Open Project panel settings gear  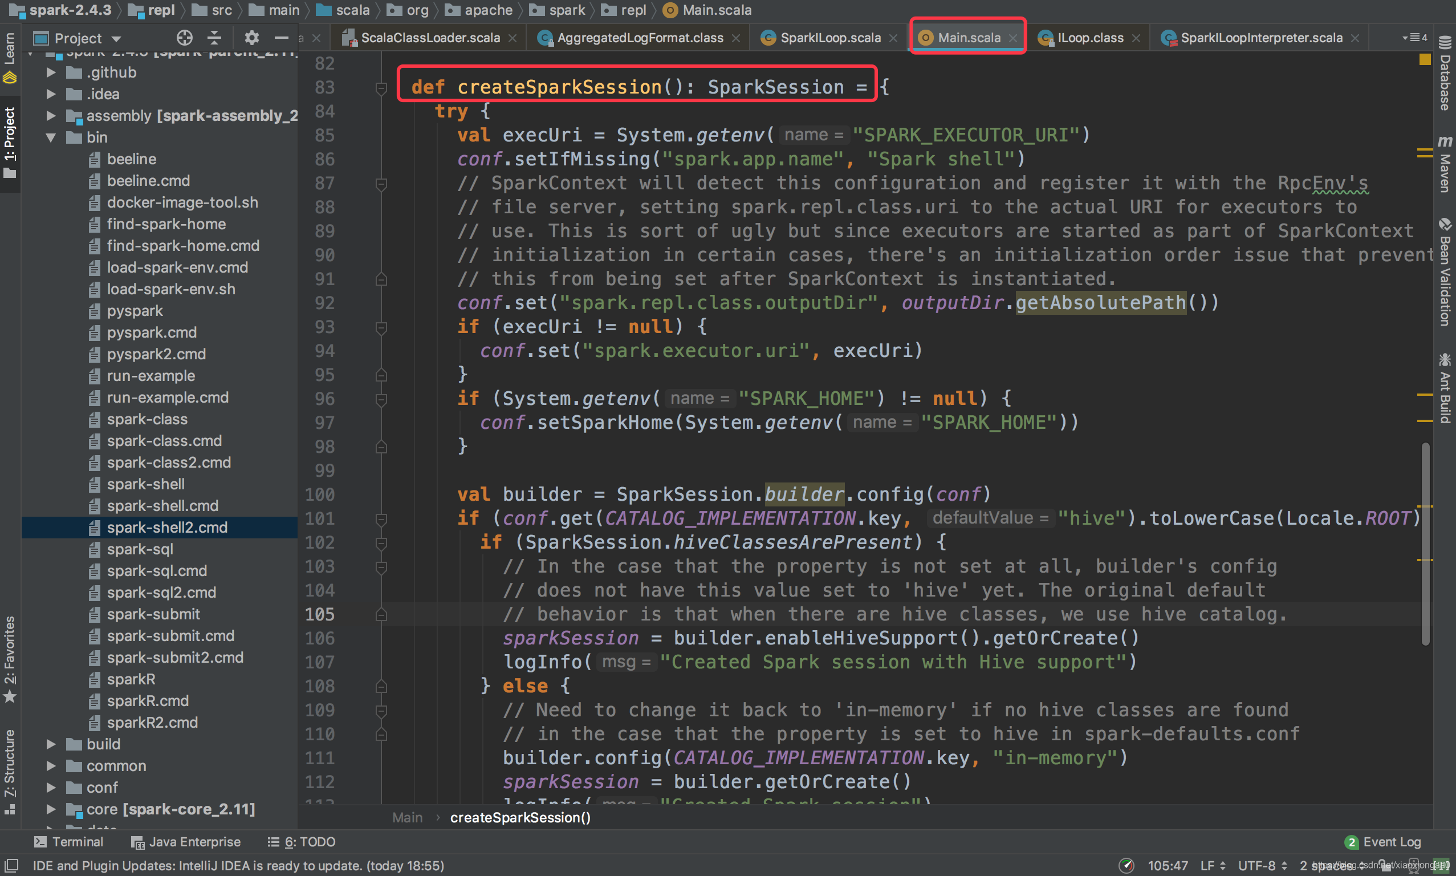point(252,38)
